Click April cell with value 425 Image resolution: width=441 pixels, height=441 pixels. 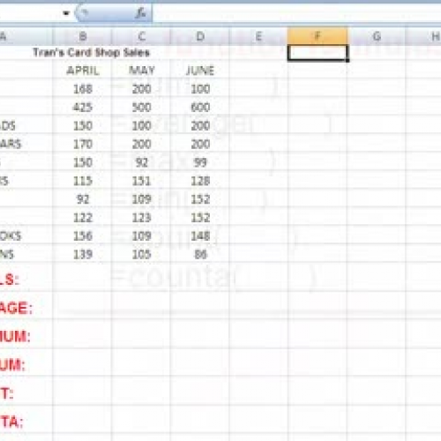(83, 108)
